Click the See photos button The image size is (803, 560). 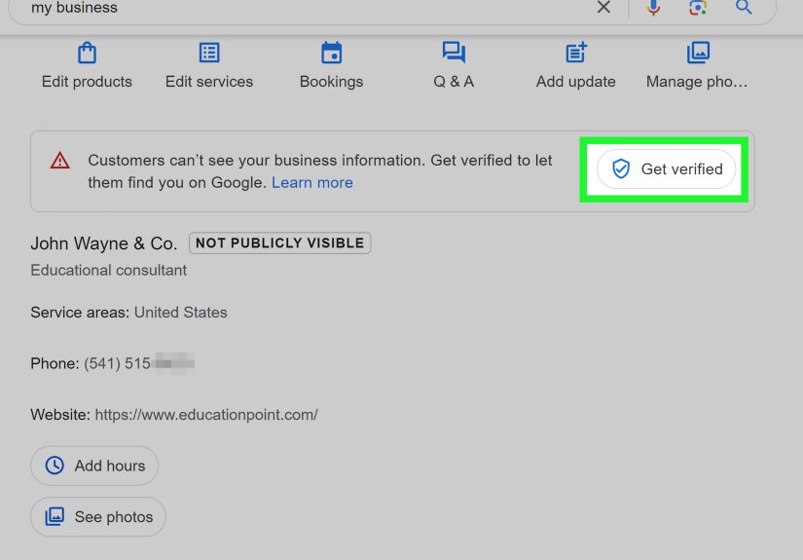(x=98, y=517)
